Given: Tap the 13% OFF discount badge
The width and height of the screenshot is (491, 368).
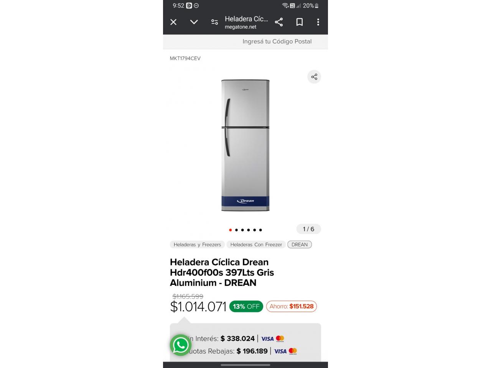Looking at the screenshot, I should coord(246,306).
